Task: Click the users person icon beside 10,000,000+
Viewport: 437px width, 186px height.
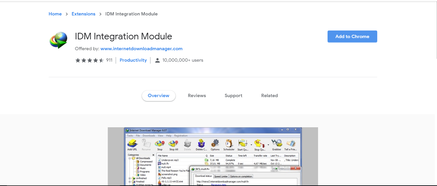Action: pyautogui.click(x=157, y=60)
